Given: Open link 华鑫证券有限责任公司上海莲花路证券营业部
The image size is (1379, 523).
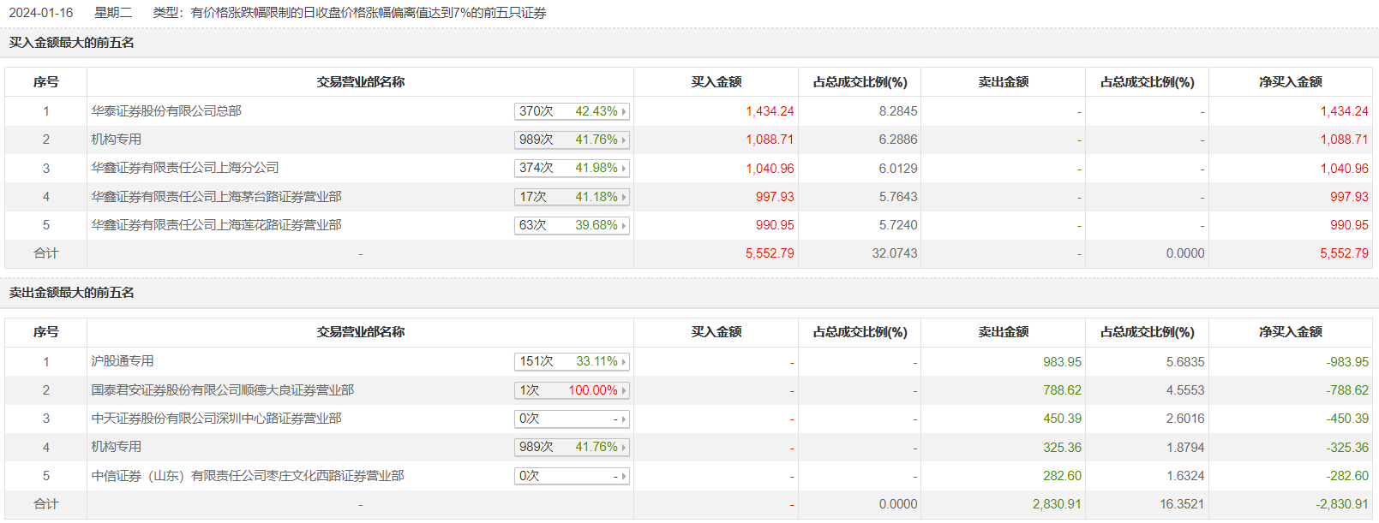Looking at the screenshot, I should click(216, 225).
